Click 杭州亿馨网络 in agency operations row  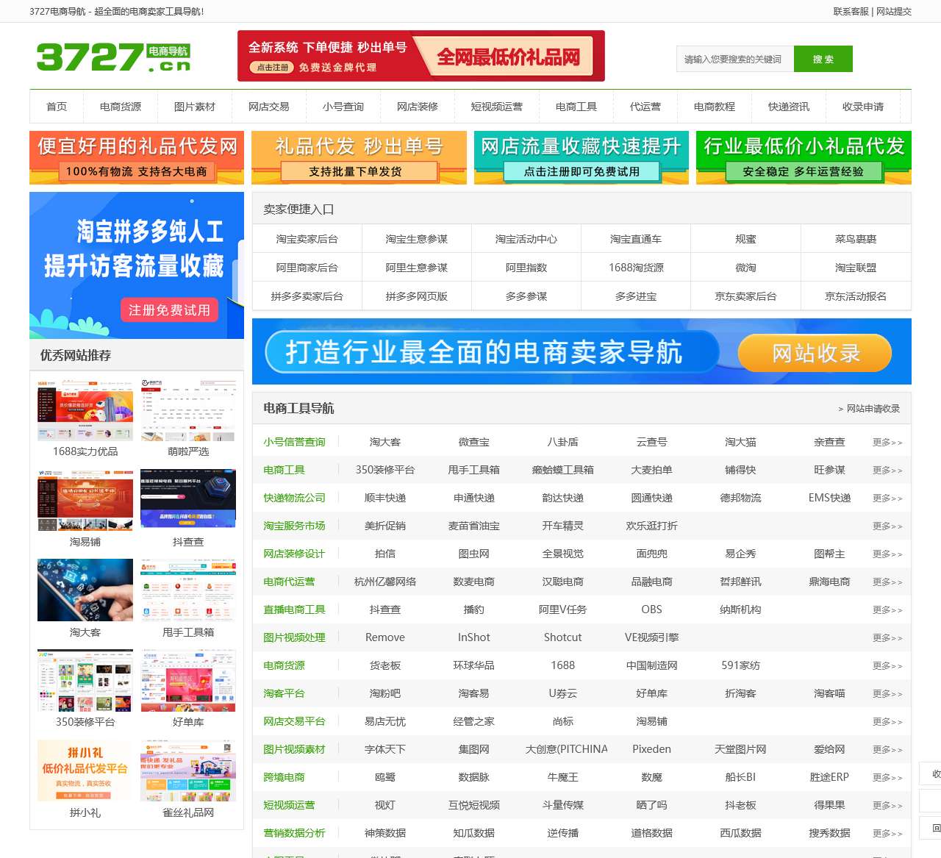click(x=385, y=582)
